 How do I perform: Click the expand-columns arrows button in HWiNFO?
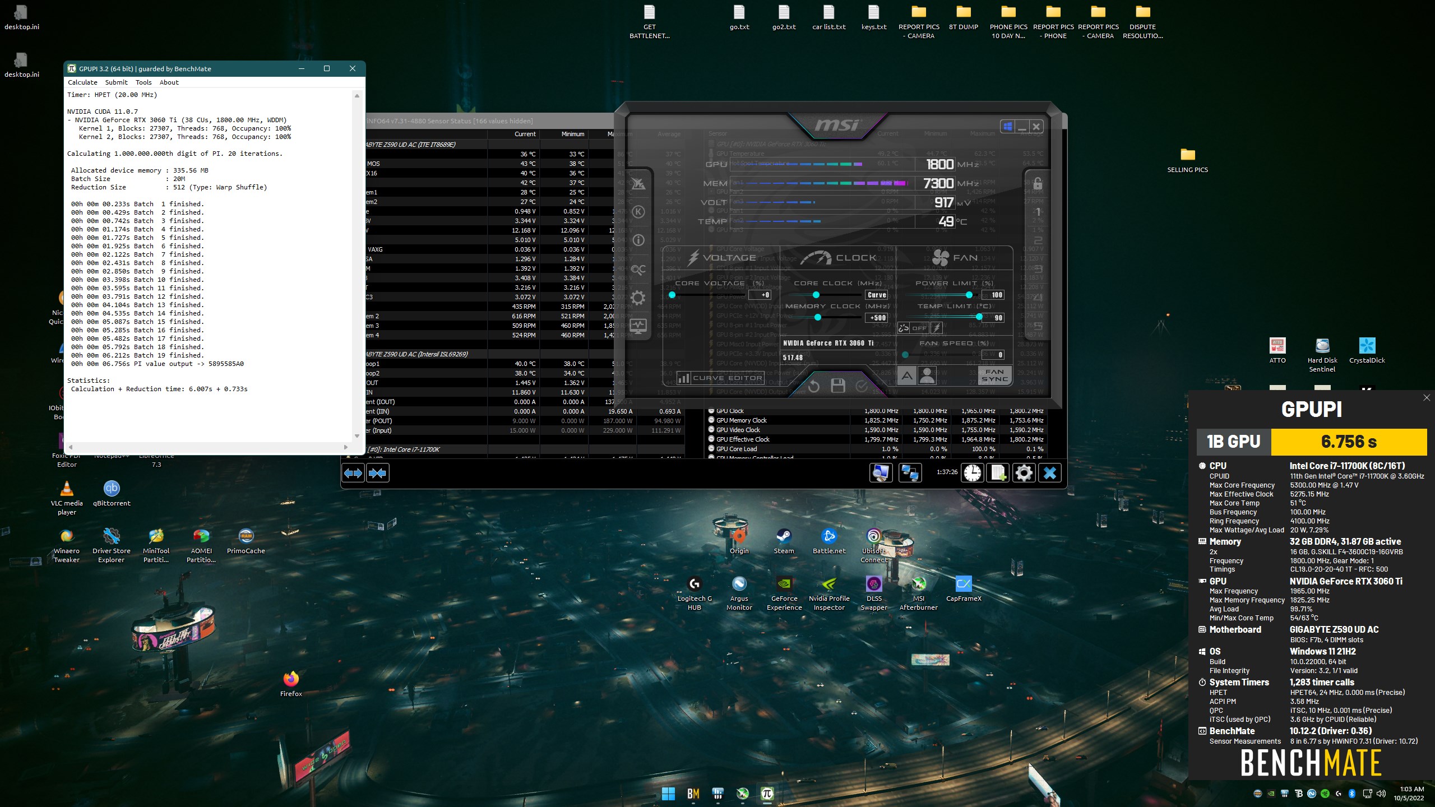coord(353,473)
